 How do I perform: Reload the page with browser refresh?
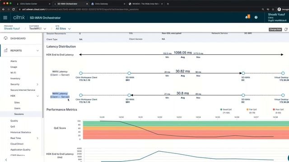[x=14, y=9]
